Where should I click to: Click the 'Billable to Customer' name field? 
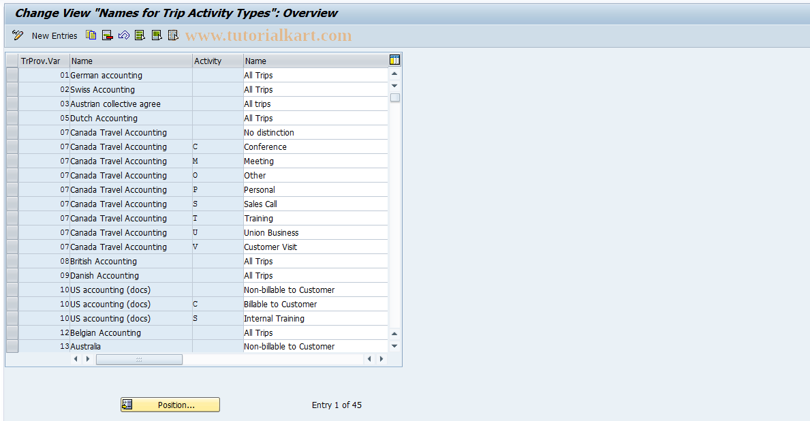tap(315, 305)
